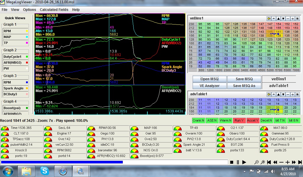
Task: Click the asterisk multiply button in veBins1 toolbar
Action: click(x=297, y=18)
